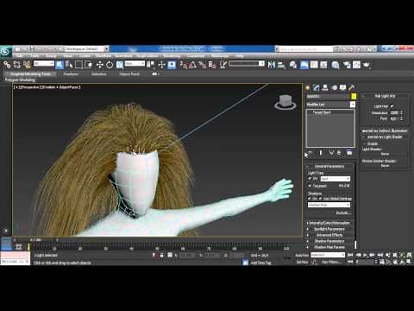The height and width of the screenshot is (311, 414).
Task: Toggle the Keyboard Shortcut Override button
Action: pyautogui.click(x=172, y=65)
